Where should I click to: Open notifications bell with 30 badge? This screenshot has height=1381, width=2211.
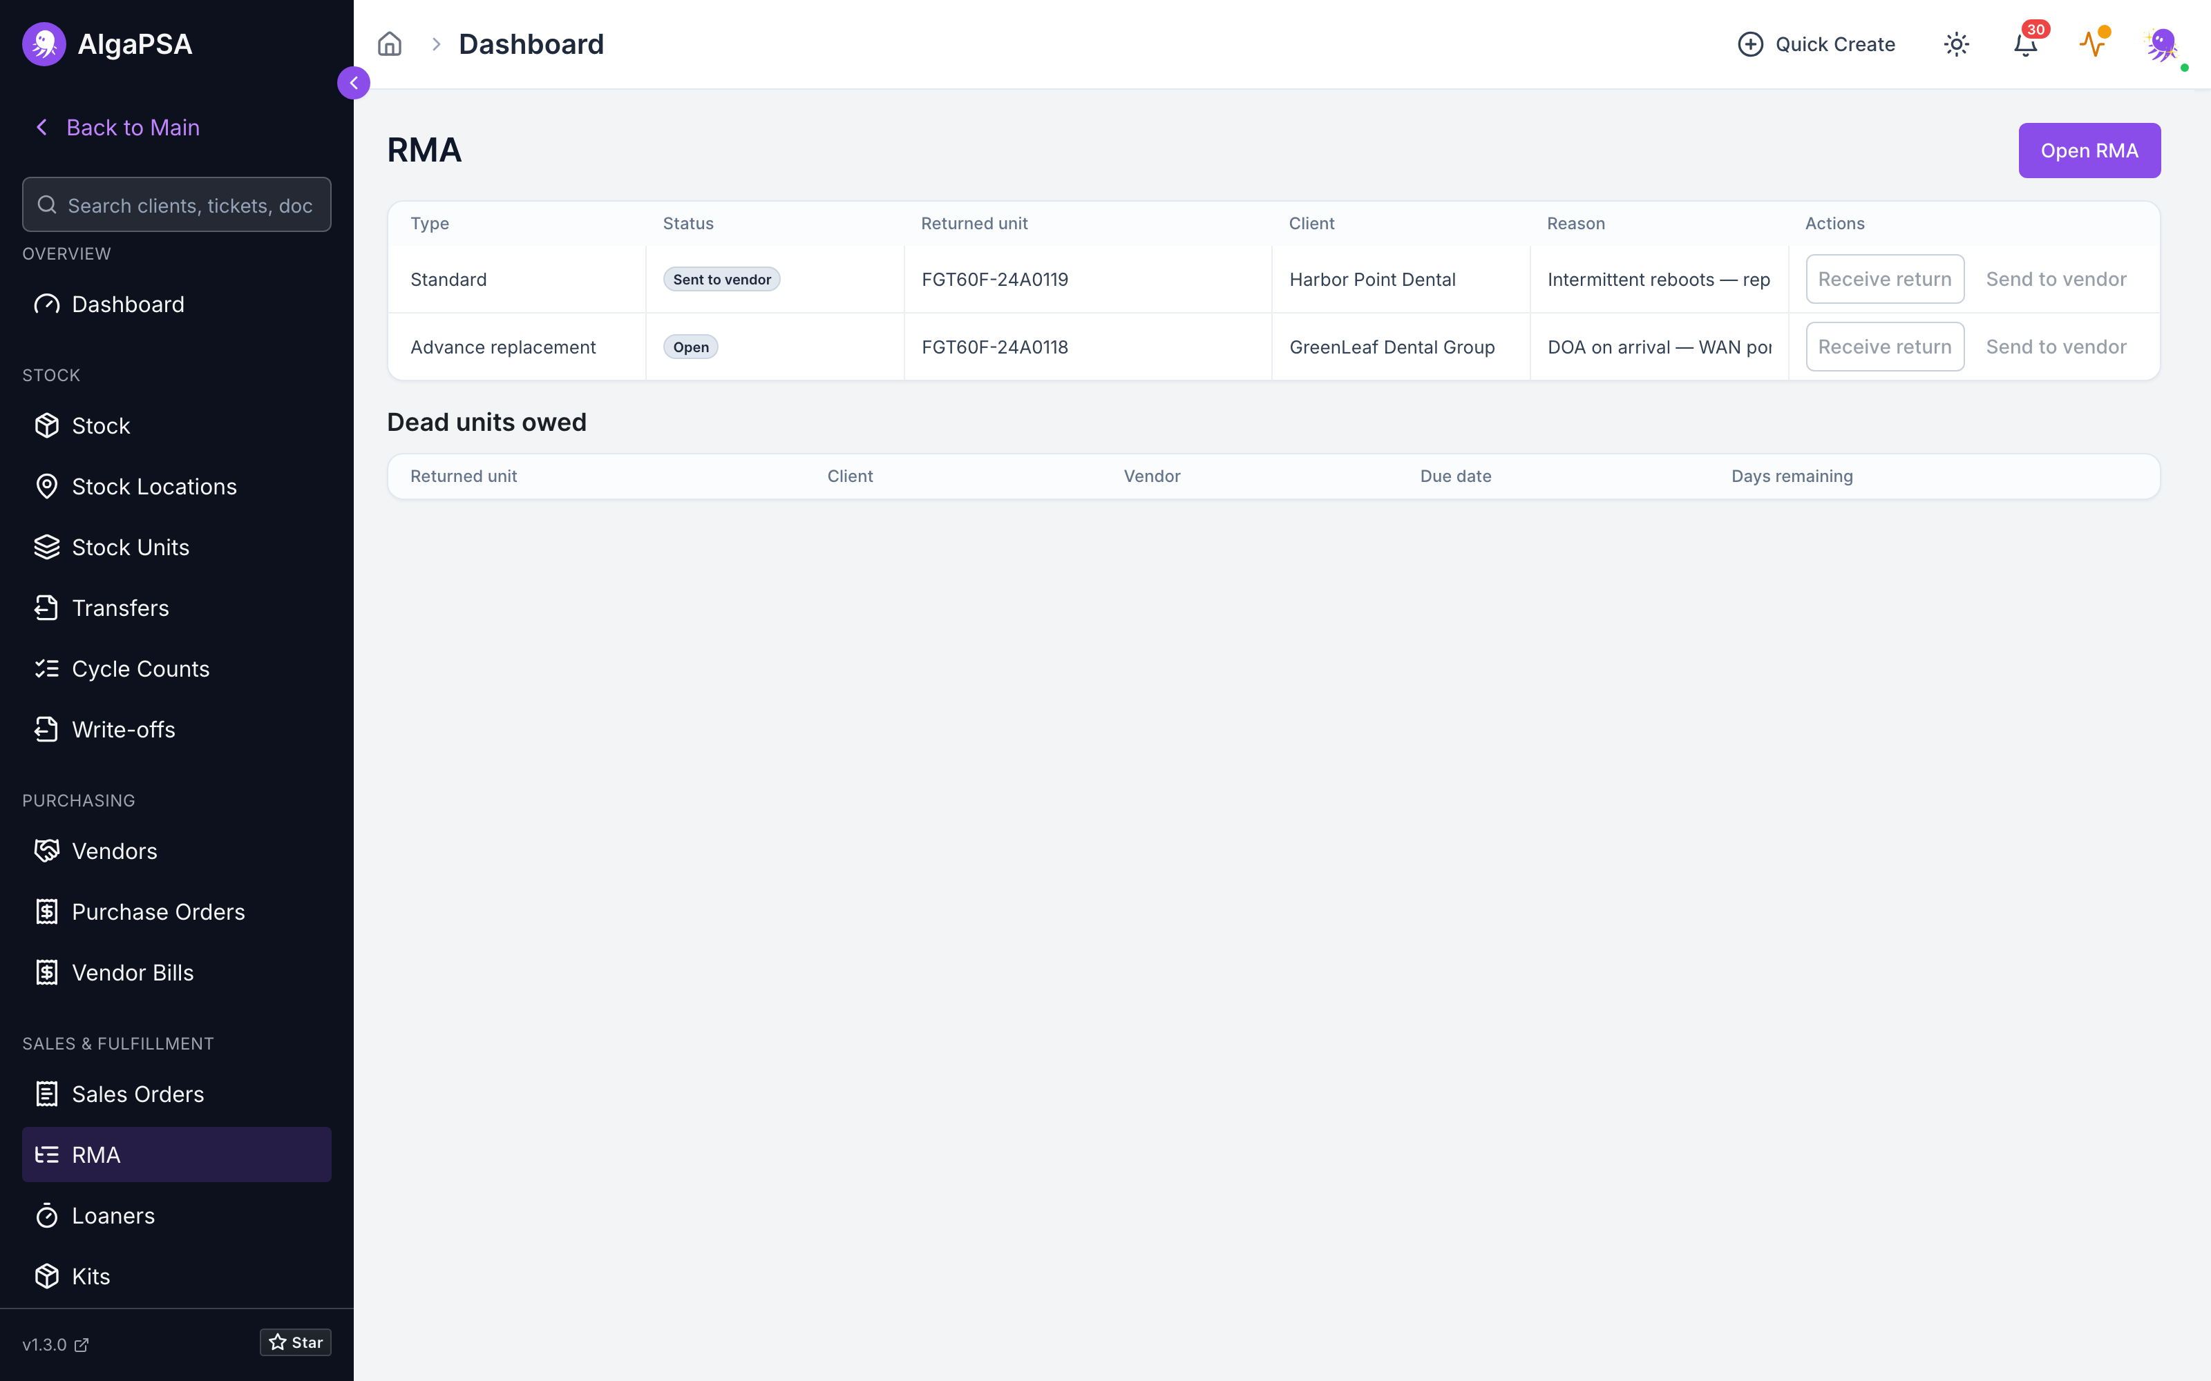[2027, 44]
